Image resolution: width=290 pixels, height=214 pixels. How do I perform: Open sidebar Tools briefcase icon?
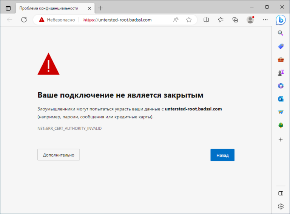click(281, 60)
